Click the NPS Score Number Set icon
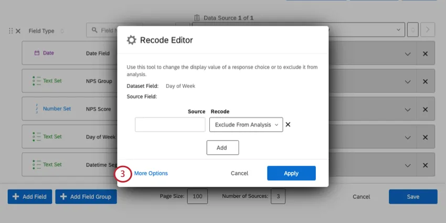 click(37, 109)
